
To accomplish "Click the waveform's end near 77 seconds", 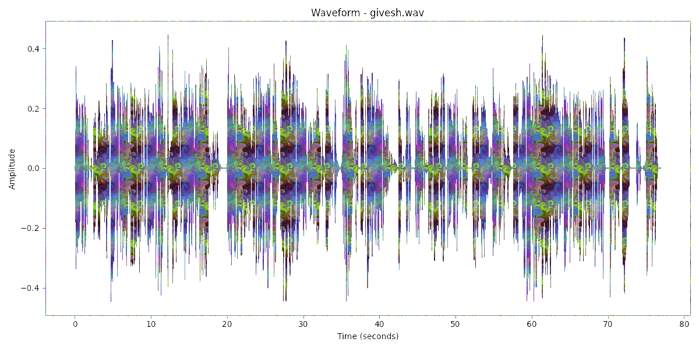I will pos(659,168).
